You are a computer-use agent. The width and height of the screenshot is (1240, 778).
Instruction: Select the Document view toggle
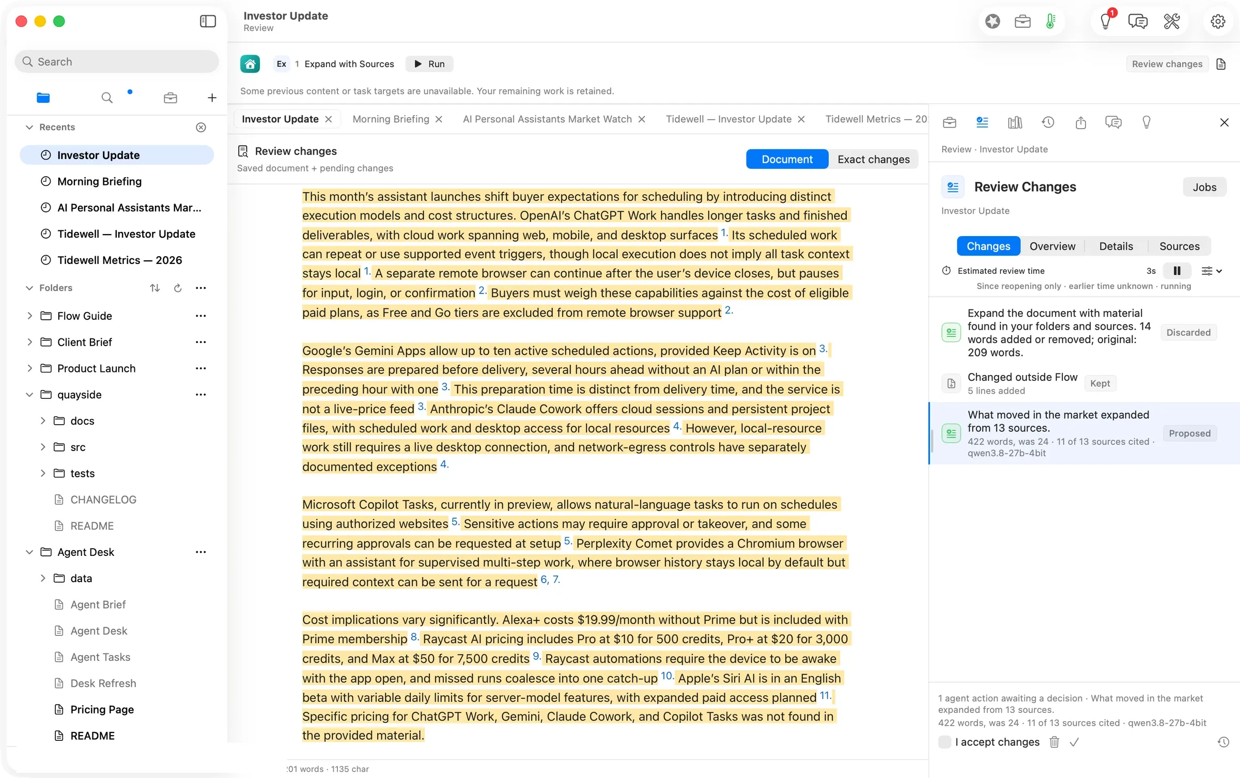pos(787,159)
